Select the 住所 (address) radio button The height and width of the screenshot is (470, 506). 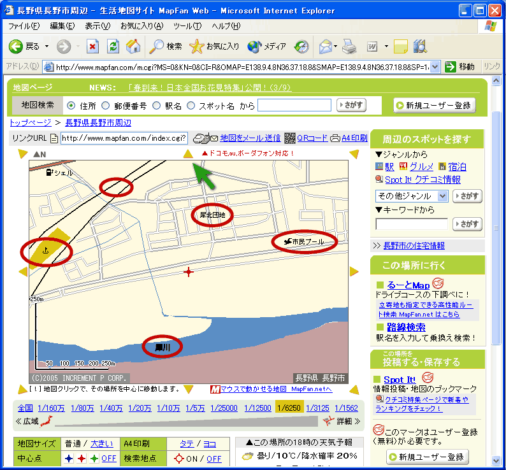click(71, 106)
